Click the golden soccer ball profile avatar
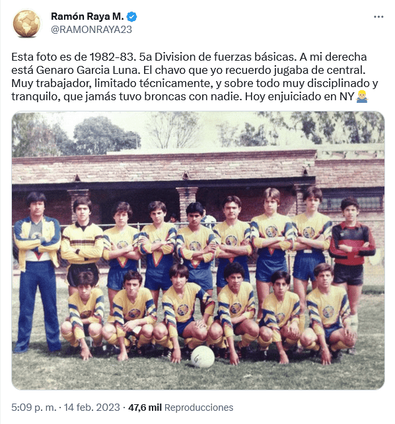Viewport: 395px width, 424px height. pos(26,24)
